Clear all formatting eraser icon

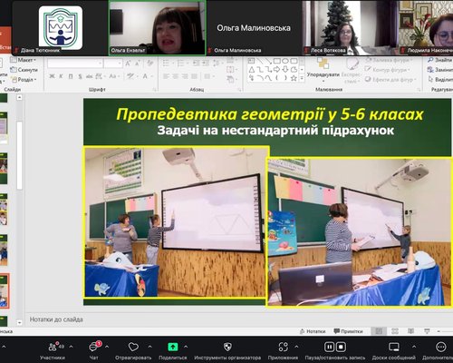click(x=149, y=64)
